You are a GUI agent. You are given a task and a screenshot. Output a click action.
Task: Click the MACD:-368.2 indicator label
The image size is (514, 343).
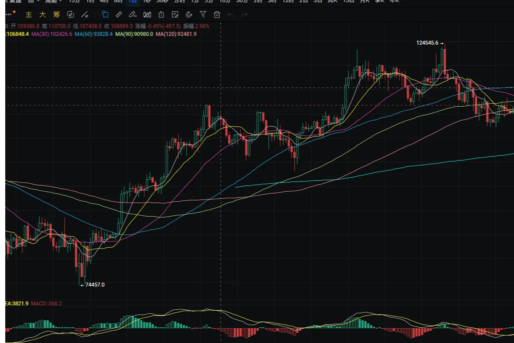pos(46,303)
